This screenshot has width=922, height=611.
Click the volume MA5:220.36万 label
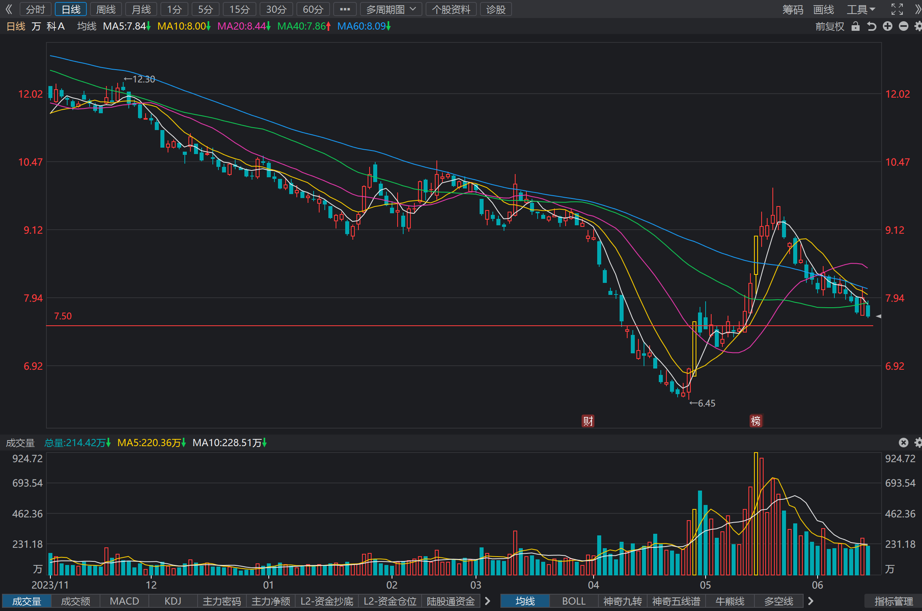152,443
